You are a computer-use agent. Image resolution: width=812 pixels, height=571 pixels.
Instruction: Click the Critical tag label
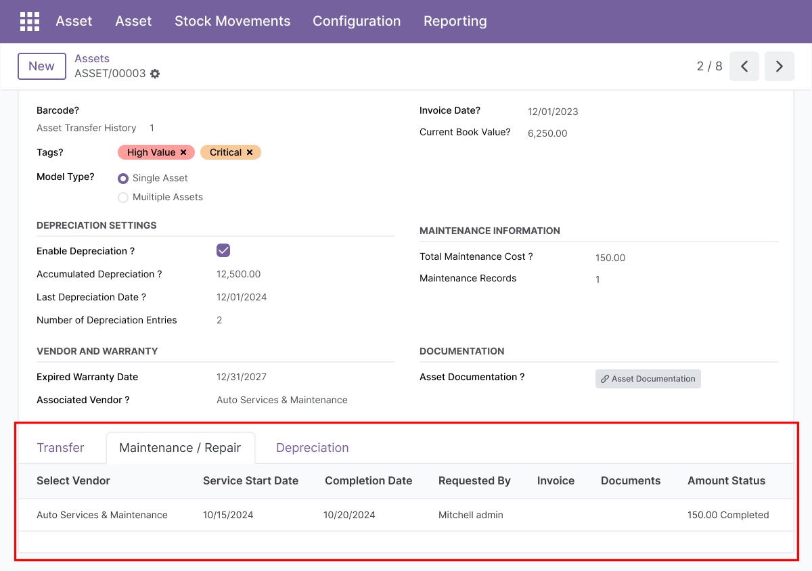pyautogui.click(x=226, y=153)
